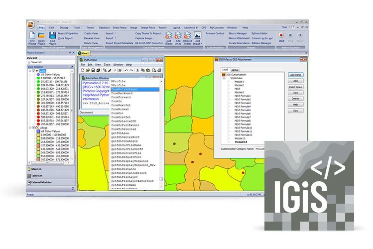Open the Theme ribbon tab
373x249 pixels.
(90, 27)
